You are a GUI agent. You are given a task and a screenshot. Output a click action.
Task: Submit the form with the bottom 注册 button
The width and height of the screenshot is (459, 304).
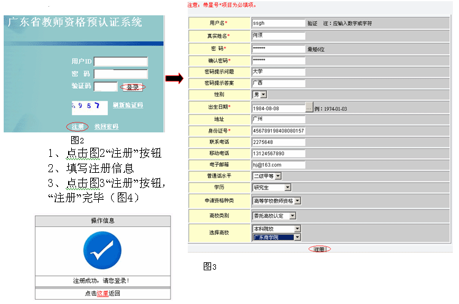[319, 249]
